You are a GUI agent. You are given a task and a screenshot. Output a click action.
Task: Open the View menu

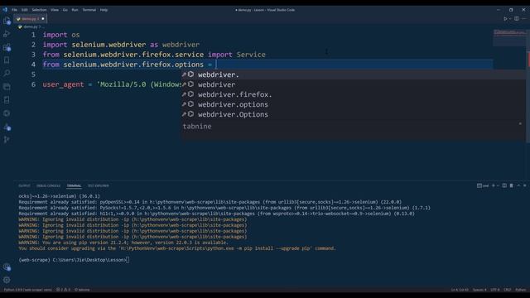point(55,10)
